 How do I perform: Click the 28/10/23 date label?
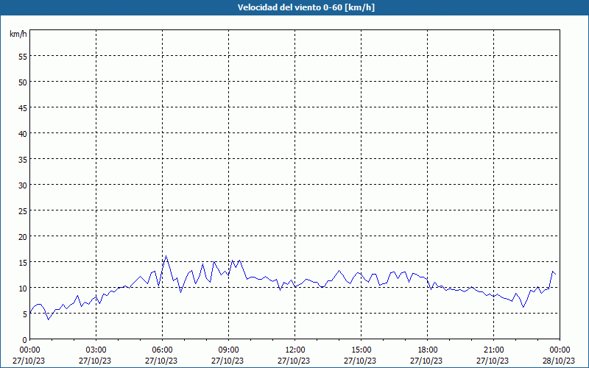point(559,361)
